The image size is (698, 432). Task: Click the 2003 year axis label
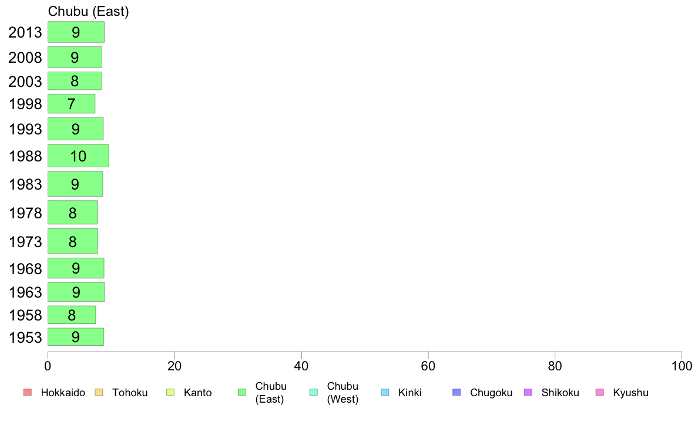[x=25, y=82]
